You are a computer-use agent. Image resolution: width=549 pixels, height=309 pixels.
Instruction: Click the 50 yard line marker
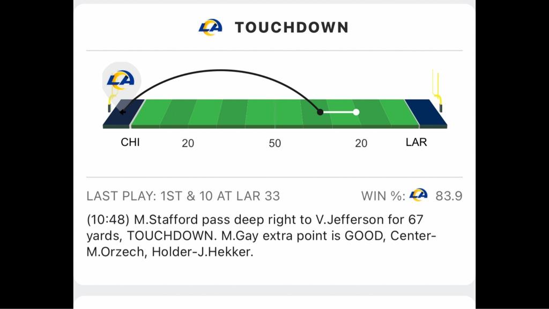coord(275,143)
